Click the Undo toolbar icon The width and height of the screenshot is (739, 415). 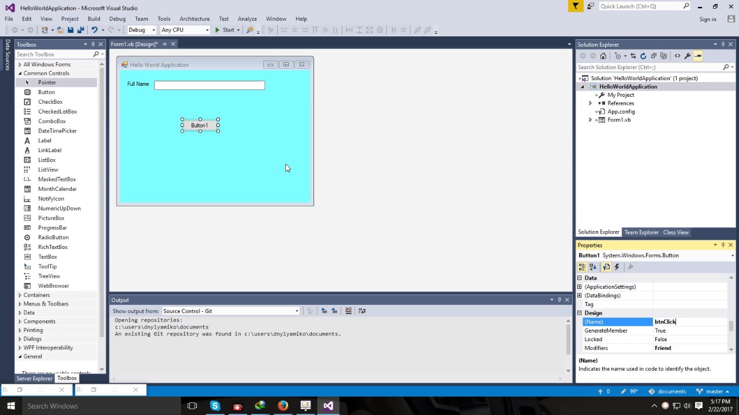pos(95,30)
